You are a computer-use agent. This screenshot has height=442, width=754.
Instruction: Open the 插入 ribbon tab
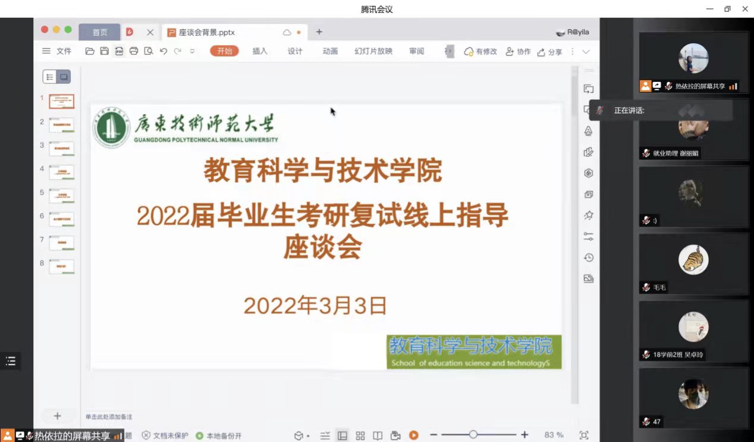click(x=260, y=52)
